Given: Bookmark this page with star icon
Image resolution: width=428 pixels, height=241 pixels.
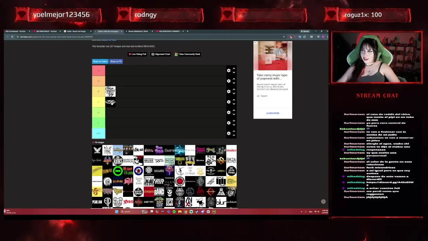Looking at the screenshot, I should 284,37.
